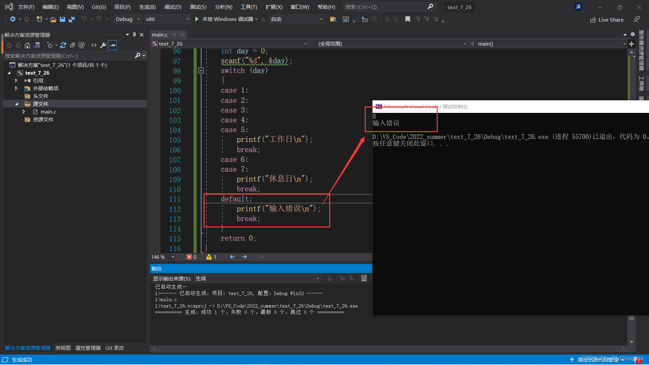Click the split editor icon above the scrollbar
The image size is (649, 365).
click(x=631, y=44)
